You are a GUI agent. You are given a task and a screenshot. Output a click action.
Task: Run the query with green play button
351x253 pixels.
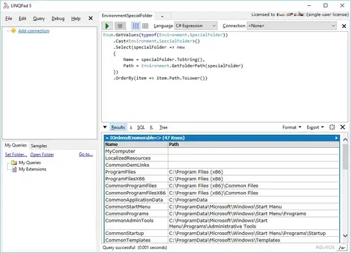(x=107, y=26)
